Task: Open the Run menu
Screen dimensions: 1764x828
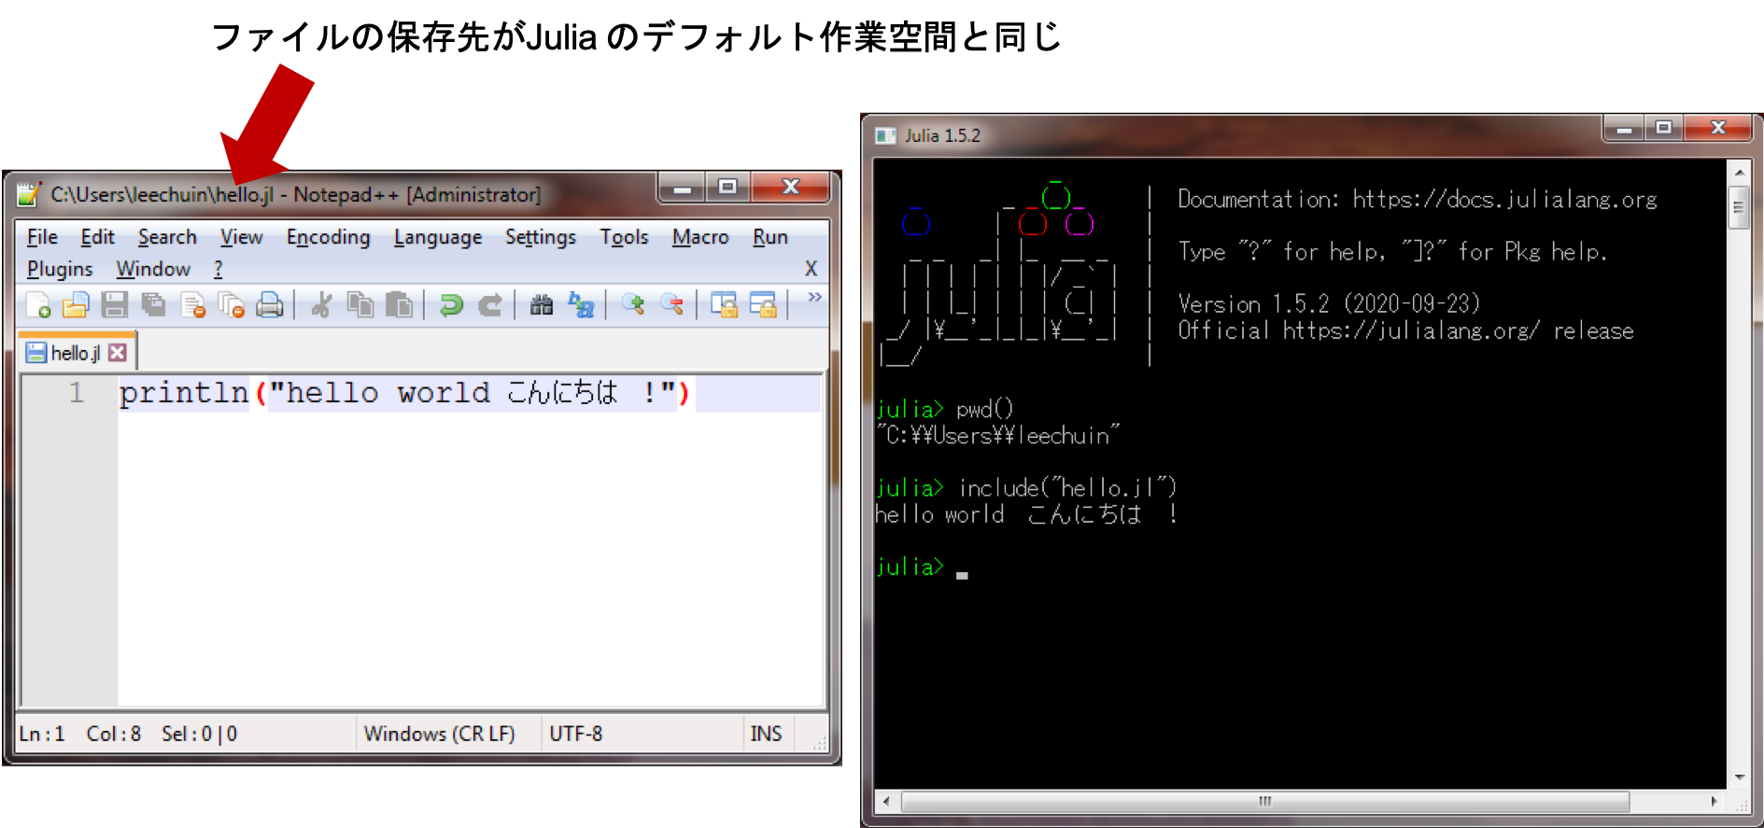Action: [x=770, y=237]
